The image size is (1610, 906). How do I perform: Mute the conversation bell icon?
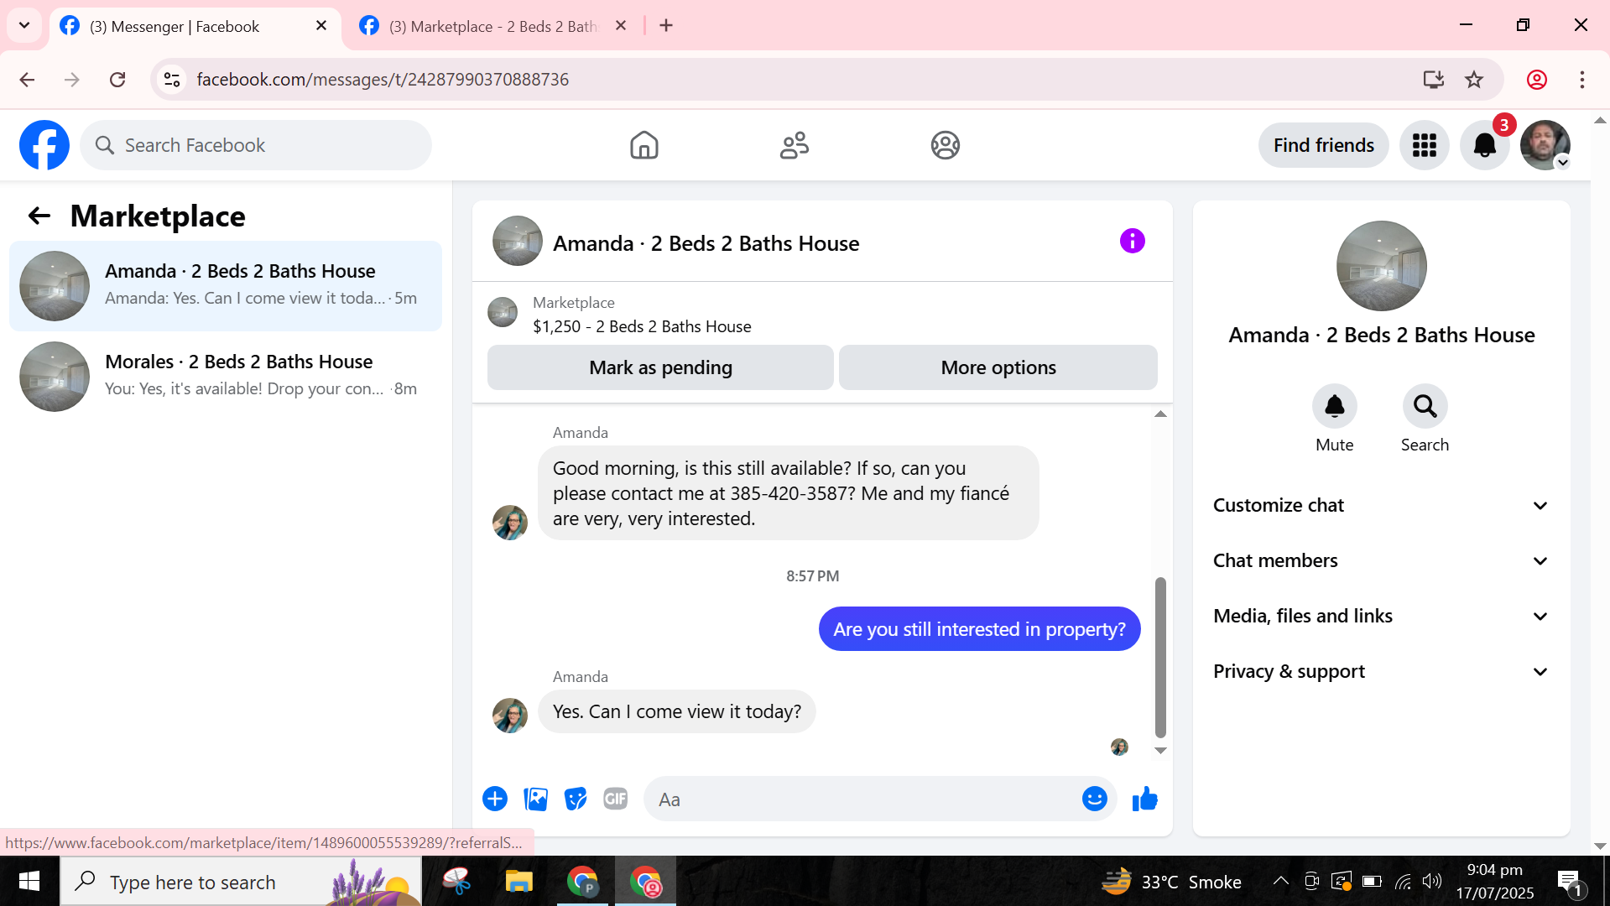tap(1334, 407)
